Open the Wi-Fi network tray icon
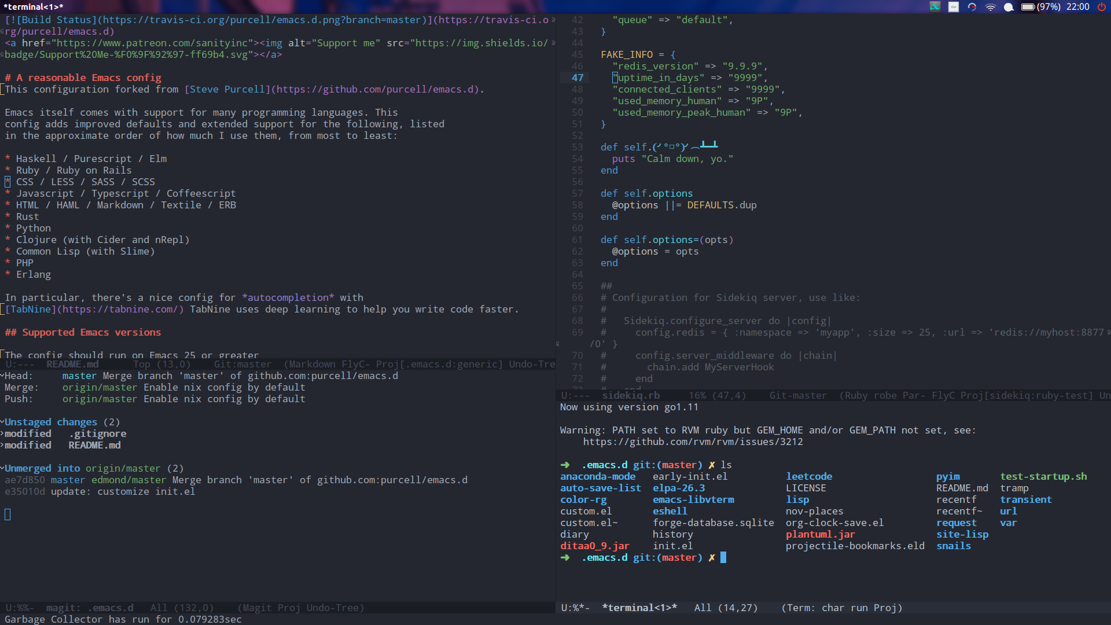The width and height of the screenshot is (1111, 625). (991, 7)
